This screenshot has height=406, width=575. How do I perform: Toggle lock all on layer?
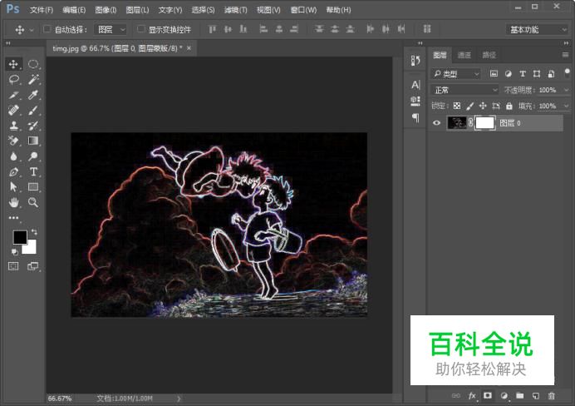[x=509, y=106]
